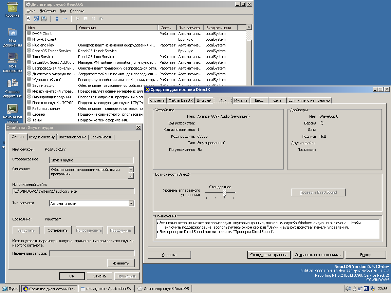391x293 pixels.
Task: Click the safely remove hardware tray icon
Action: (354, 289)
